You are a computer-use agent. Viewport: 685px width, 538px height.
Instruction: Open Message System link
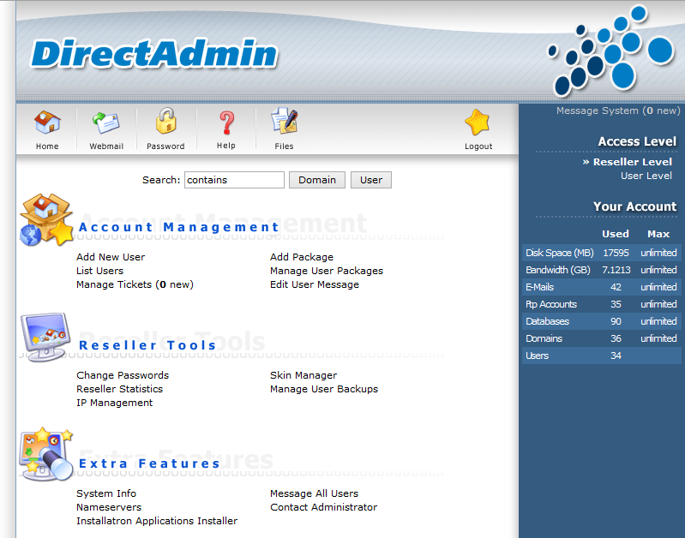(x=618, y=111)
